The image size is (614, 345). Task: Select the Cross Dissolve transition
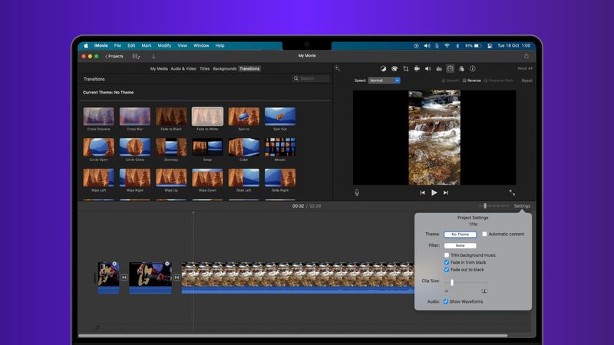point(99,117)
